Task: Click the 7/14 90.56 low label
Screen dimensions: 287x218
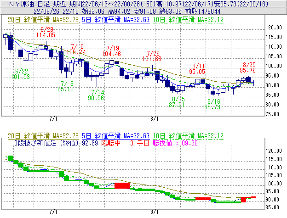Action: pyautogui.click(x=96, y=95)
